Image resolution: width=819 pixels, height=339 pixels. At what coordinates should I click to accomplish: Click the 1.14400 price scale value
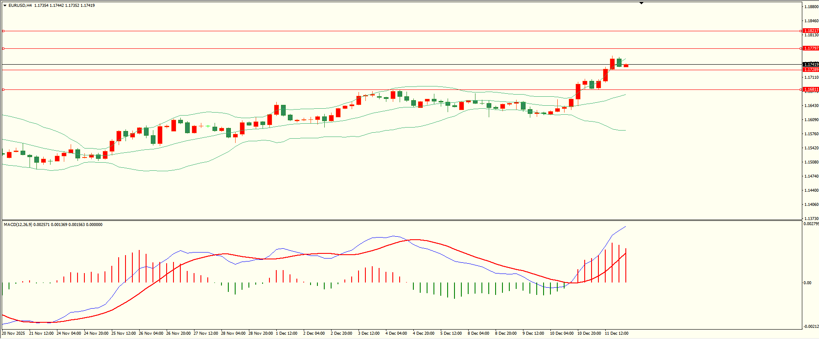(811, 190)
